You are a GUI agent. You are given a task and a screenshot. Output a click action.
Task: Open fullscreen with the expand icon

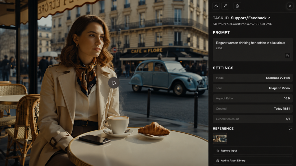pyautogui.click(x=225, y=6)
